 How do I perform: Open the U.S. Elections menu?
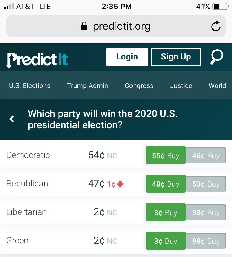(30, 85)
